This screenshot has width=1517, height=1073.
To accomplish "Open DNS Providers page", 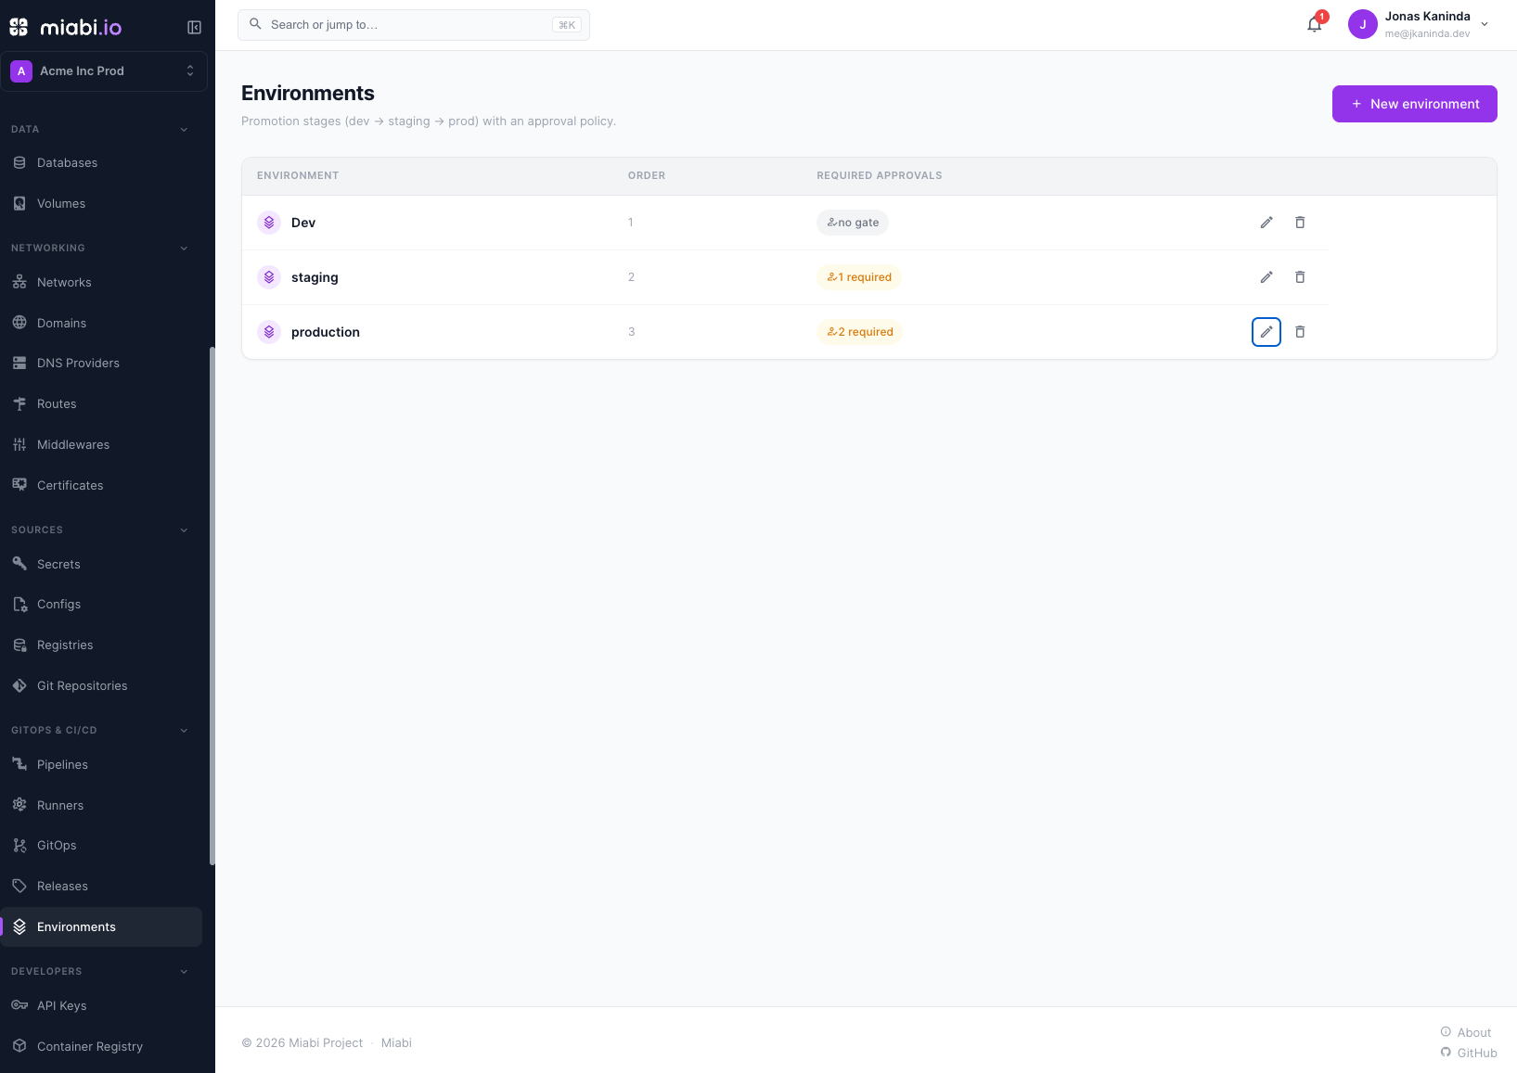I will pos(101,364).
